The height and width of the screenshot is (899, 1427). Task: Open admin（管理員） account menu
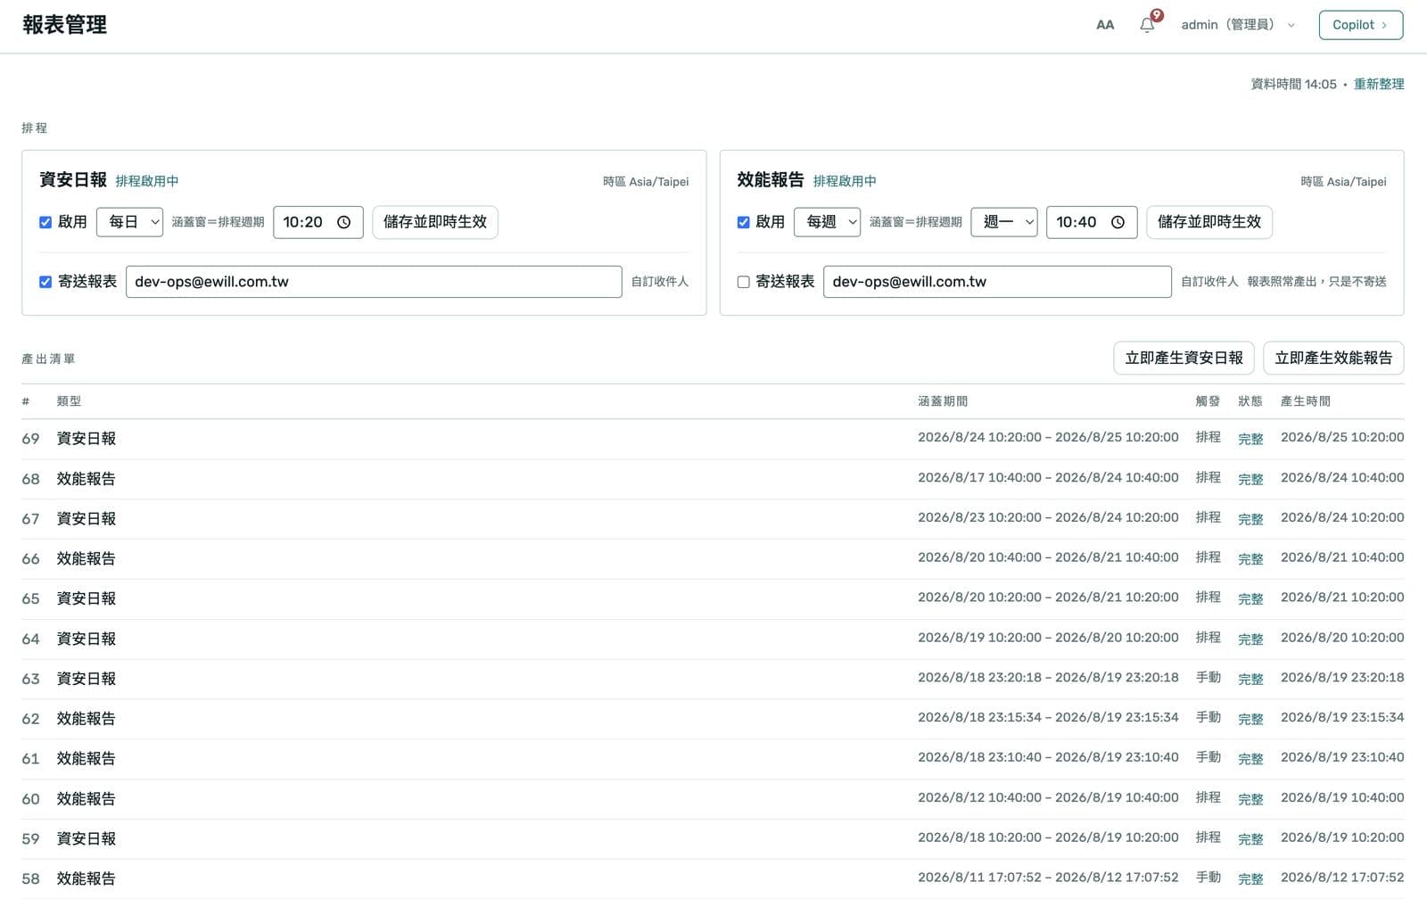(x=1238, y=25)
